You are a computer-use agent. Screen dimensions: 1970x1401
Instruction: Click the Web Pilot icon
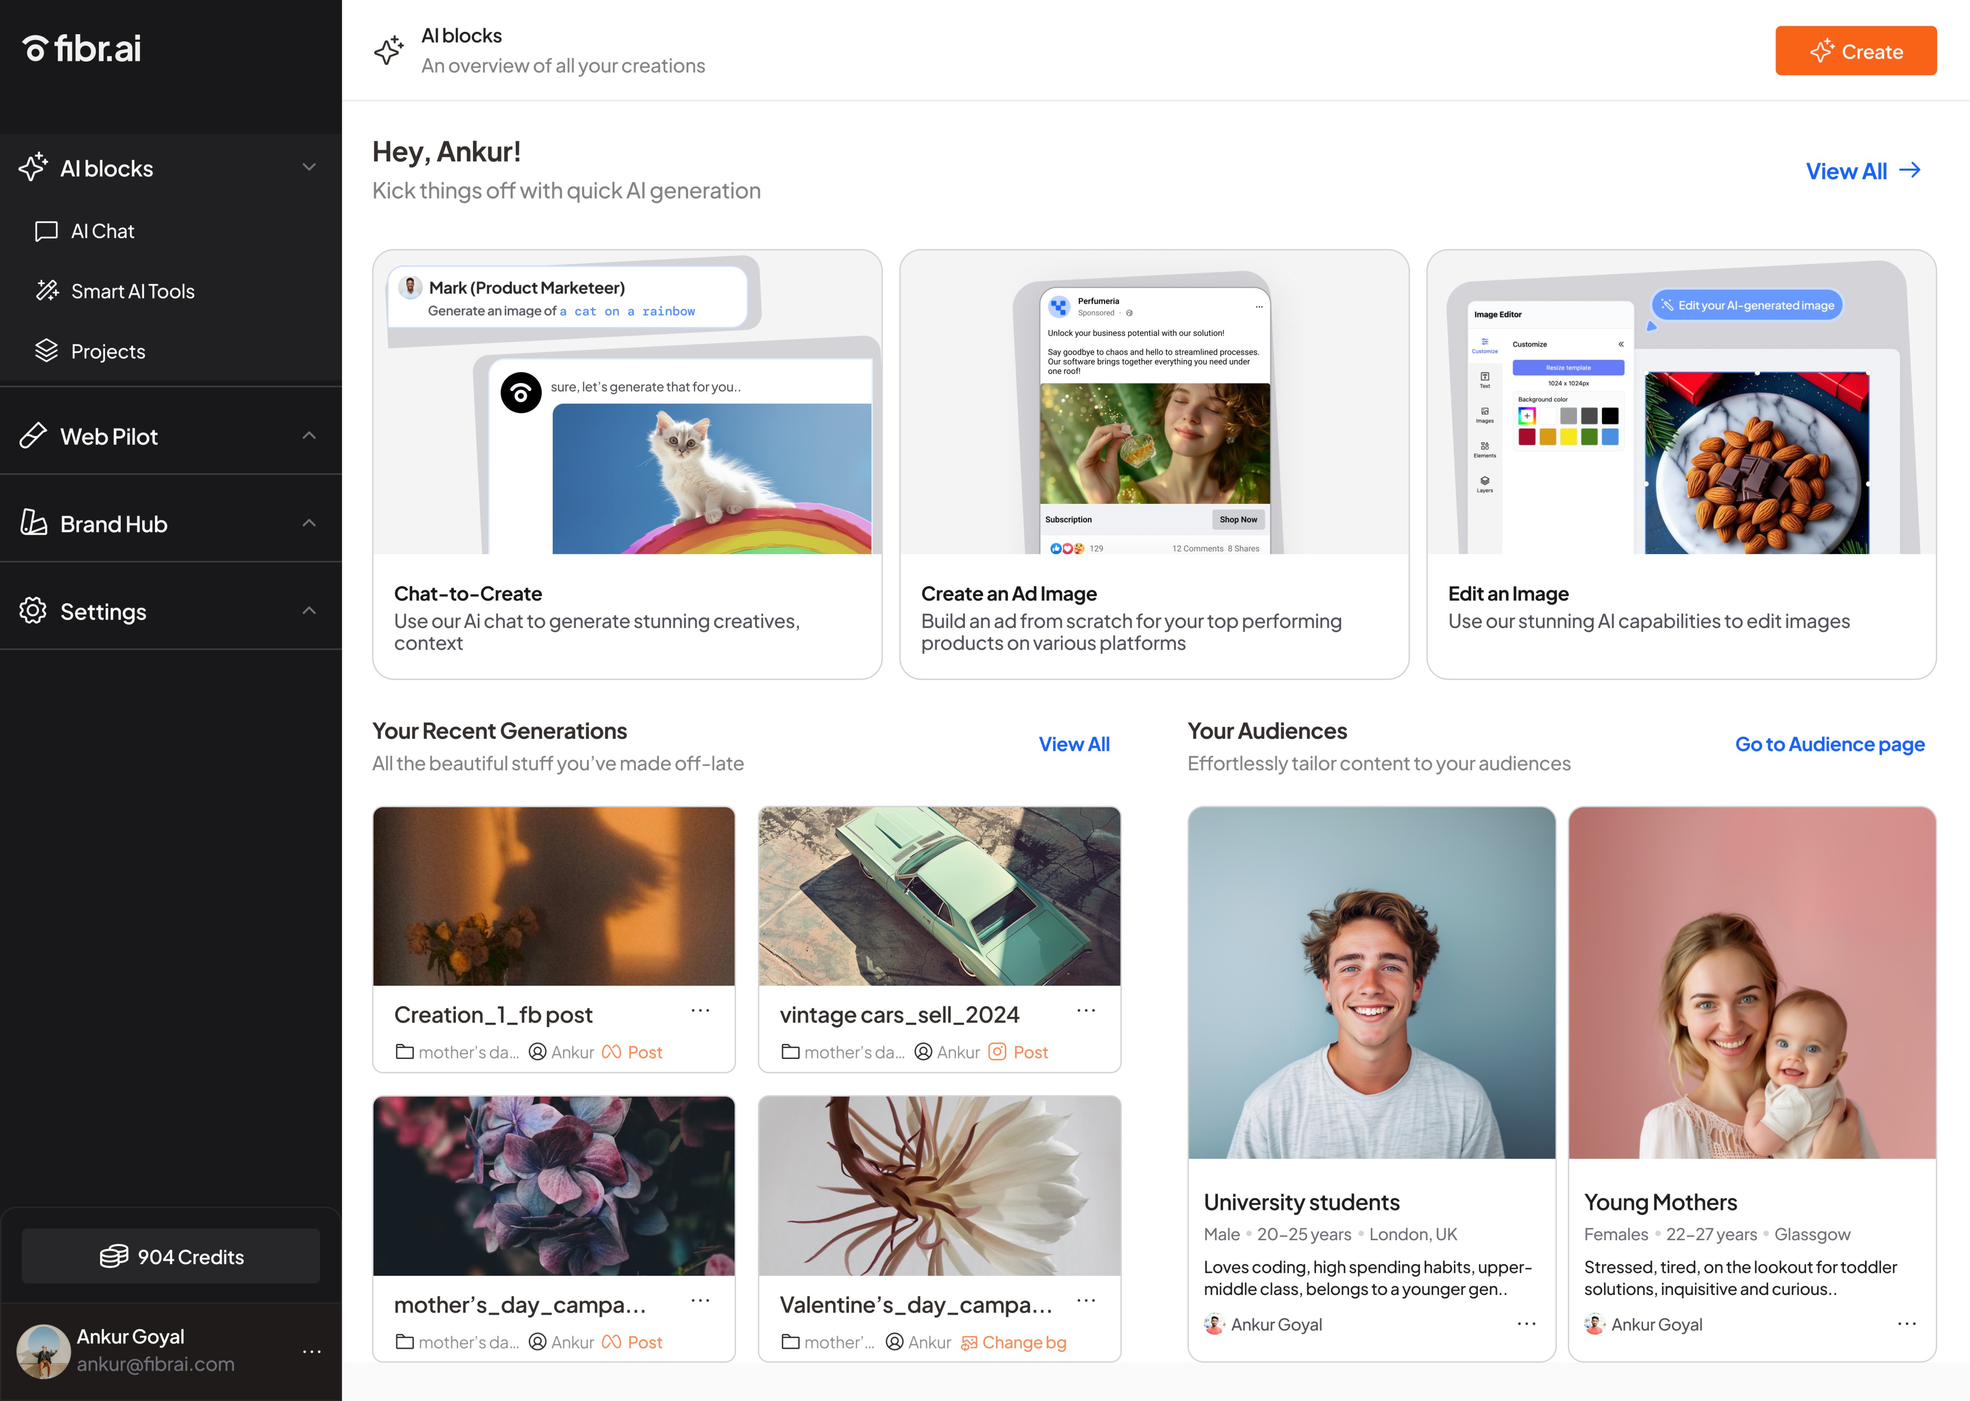click(32, 436)
